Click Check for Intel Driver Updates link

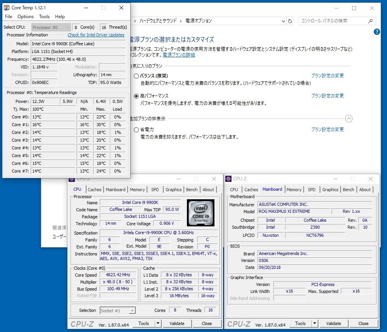(96, 35)
